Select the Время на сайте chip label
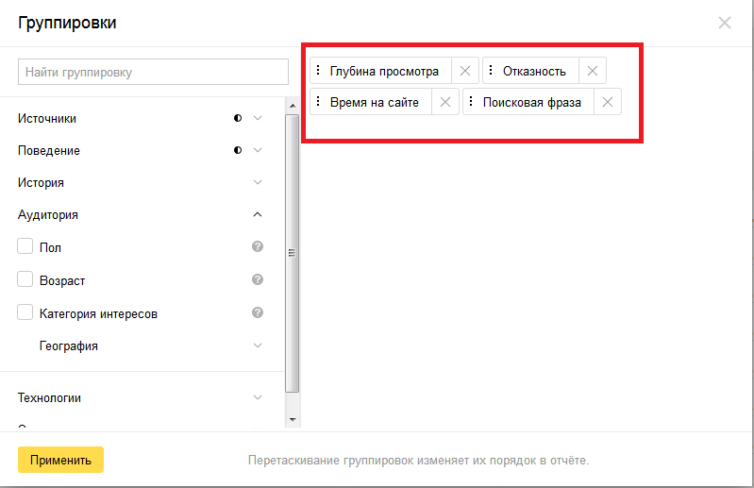 pyautogui.click(x=374, y=102)
